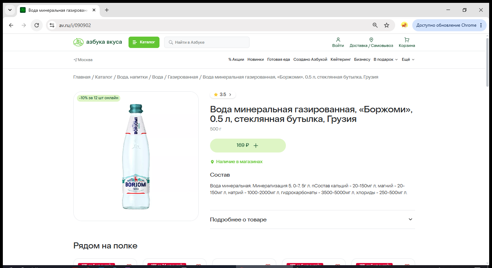Click the page vertical scrollbar
The width and height of the screenshot is (492, 268).
coord(488,63)
